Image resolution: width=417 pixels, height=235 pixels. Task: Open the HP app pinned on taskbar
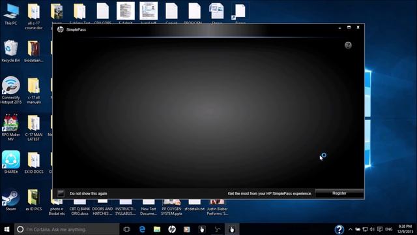[x=172, y=229]
